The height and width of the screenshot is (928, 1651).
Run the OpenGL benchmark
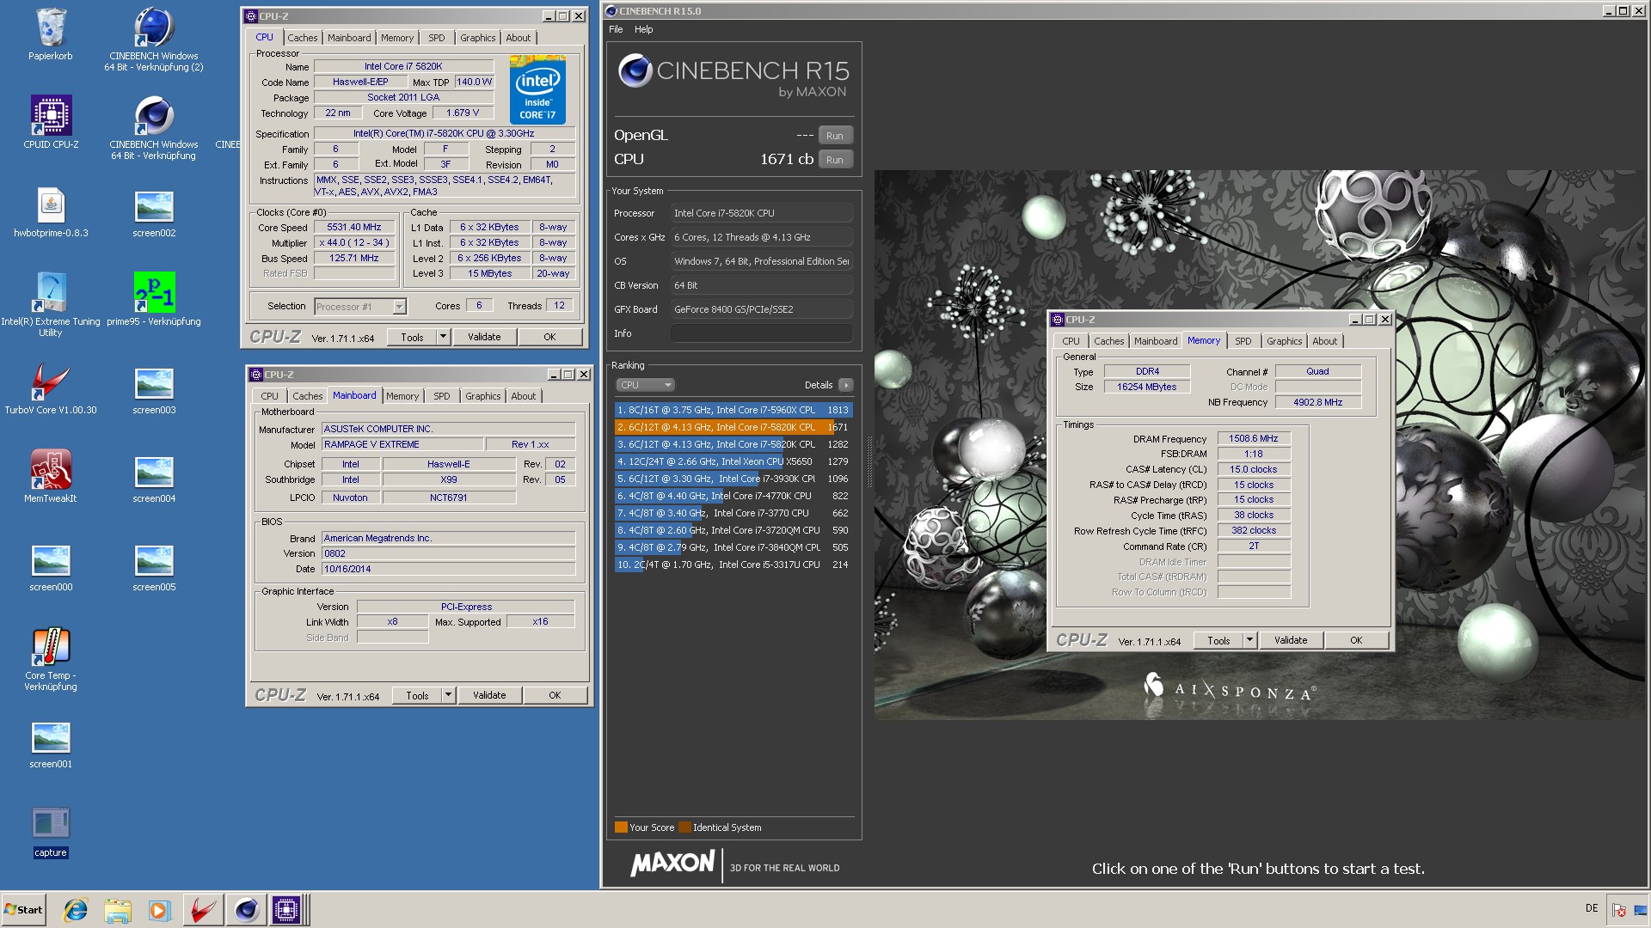[x=835, y=136]
